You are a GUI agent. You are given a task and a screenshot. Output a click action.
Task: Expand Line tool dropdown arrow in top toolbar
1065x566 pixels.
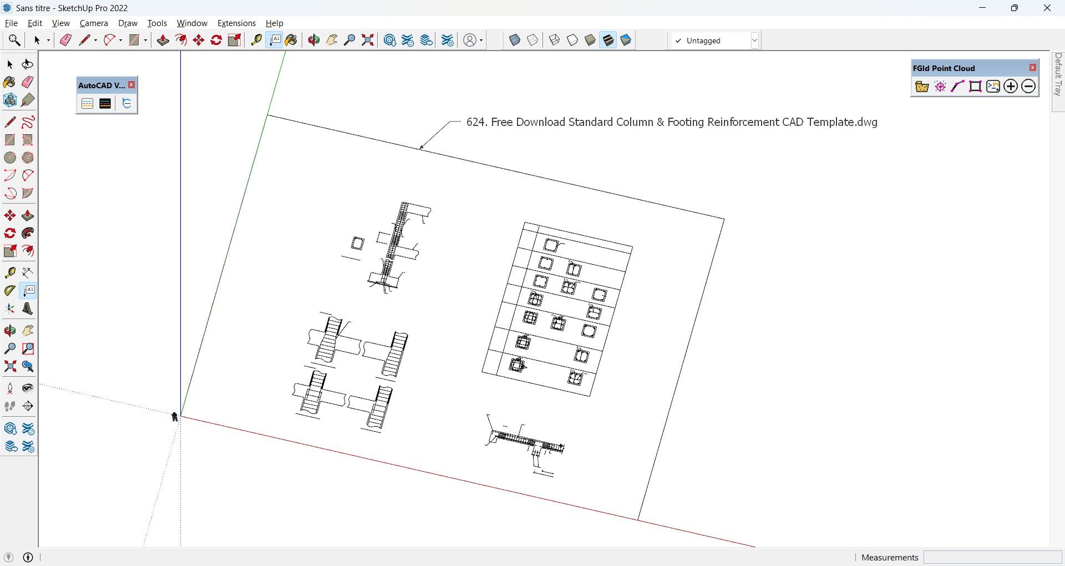[95, 40]
